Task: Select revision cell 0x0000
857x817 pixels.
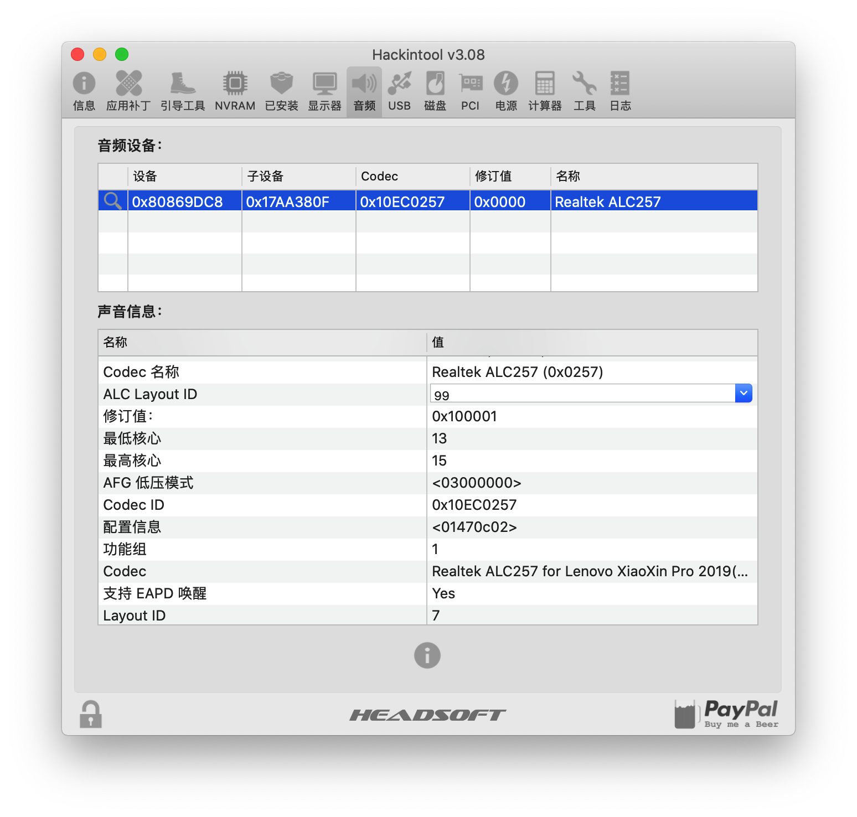Action: pyautogui.click(x=500, y=201)
